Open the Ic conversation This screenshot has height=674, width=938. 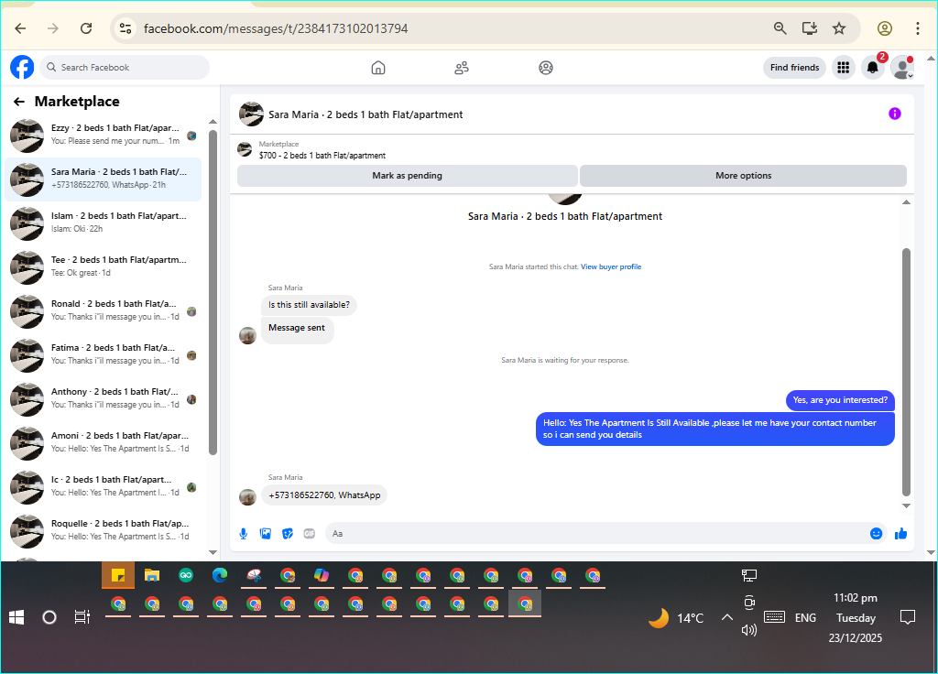click(104, 487)
